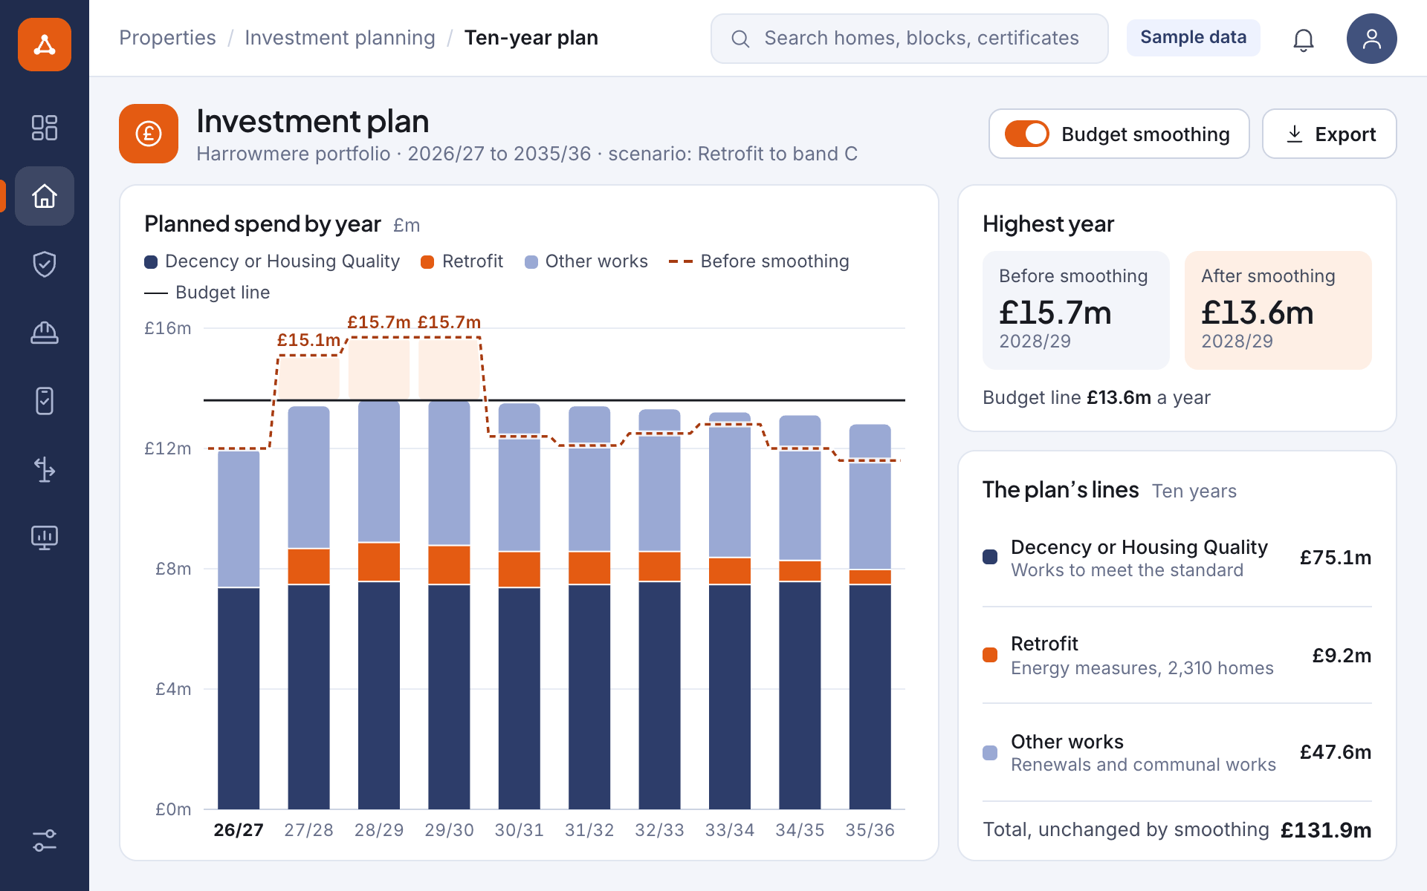The image size is (1427, 891).
Task: Click the £47.6m Other works total
Action: pyautogui.click(x=1335, y=752)
